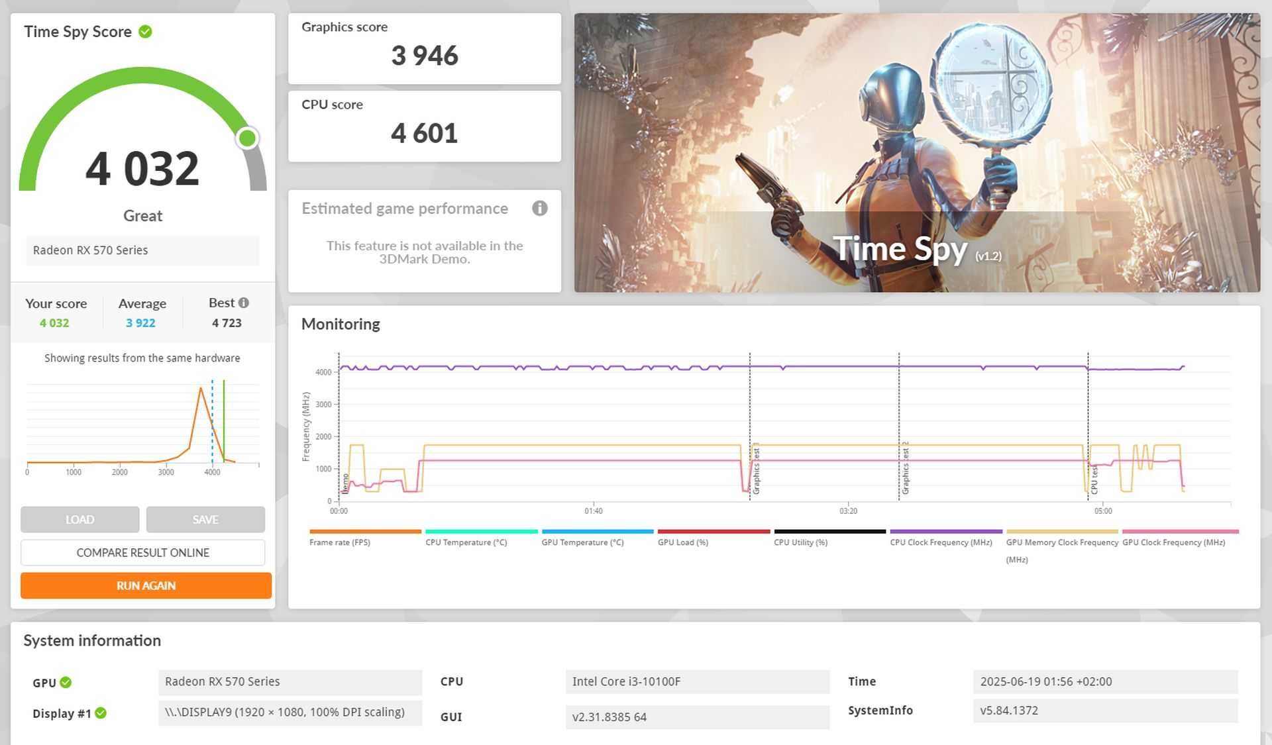This screenshot has height=745, width=1272.
Task: Click the SystemInfo version v5.84.1372
Action: point(1106,711)
